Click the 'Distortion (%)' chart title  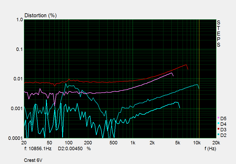[40, 15]
